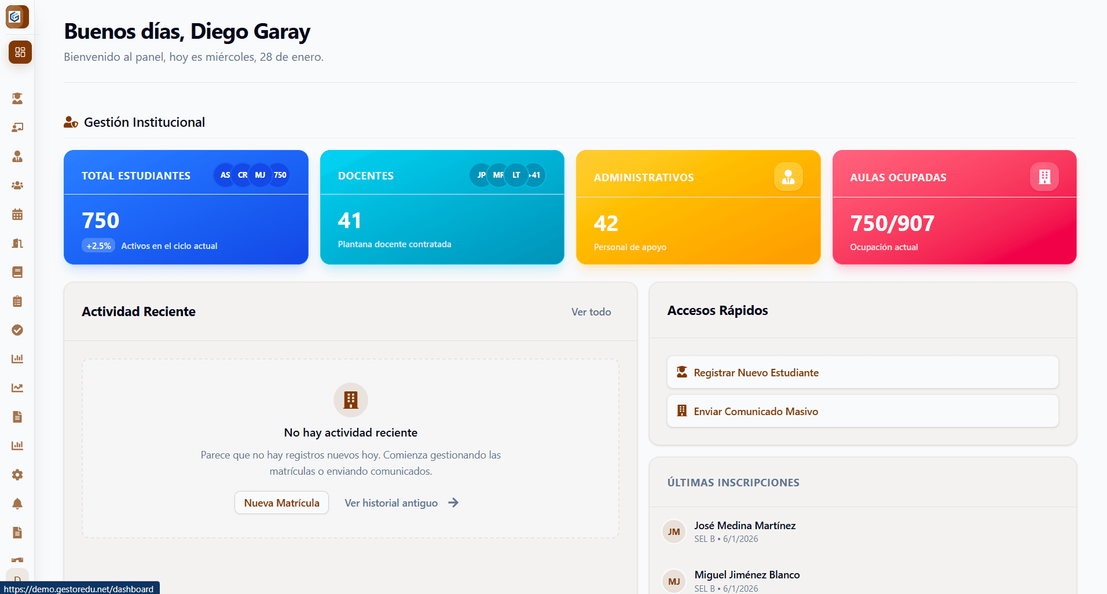The image size is (1107, 594).
Task: Click Ver todo in Actividad Reciente
Action: click(591, 311)
